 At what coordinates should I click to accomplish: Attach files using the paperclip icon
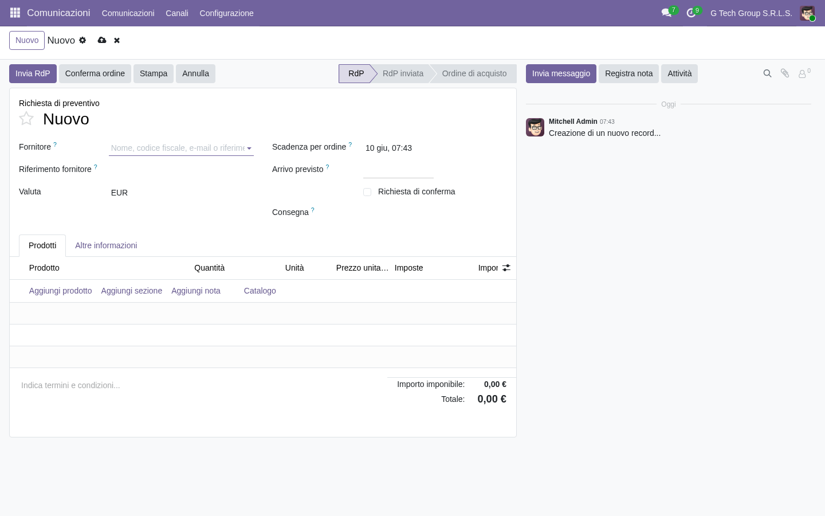785,73
